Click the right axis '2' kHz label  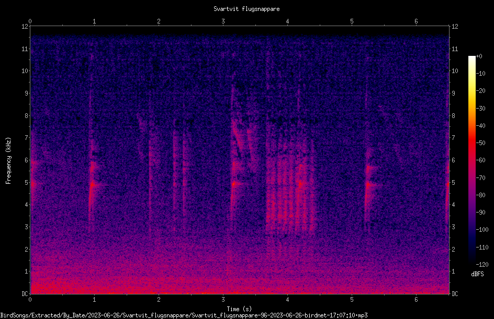click(453, 249)
